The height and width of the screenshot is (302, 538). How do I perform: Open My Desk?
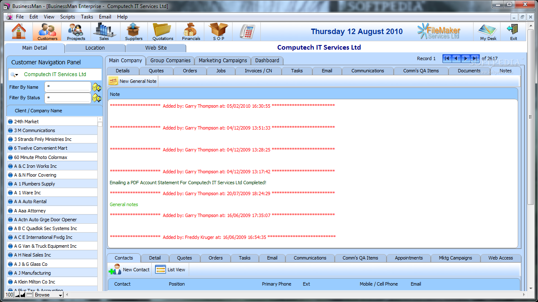(x=488, y=32)
